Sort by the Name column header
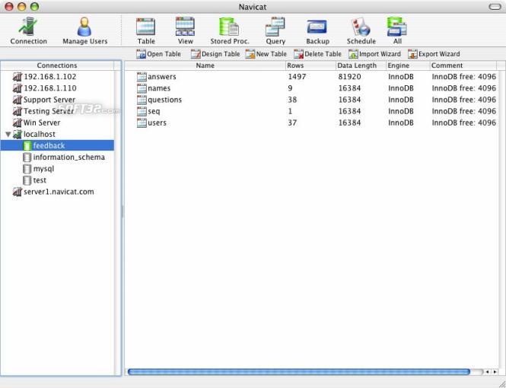 [x=205, y=65]
